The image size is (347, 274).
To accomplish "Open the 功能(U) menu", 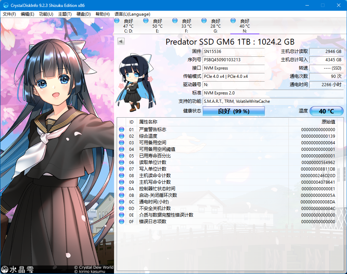I will click(46, 14).
